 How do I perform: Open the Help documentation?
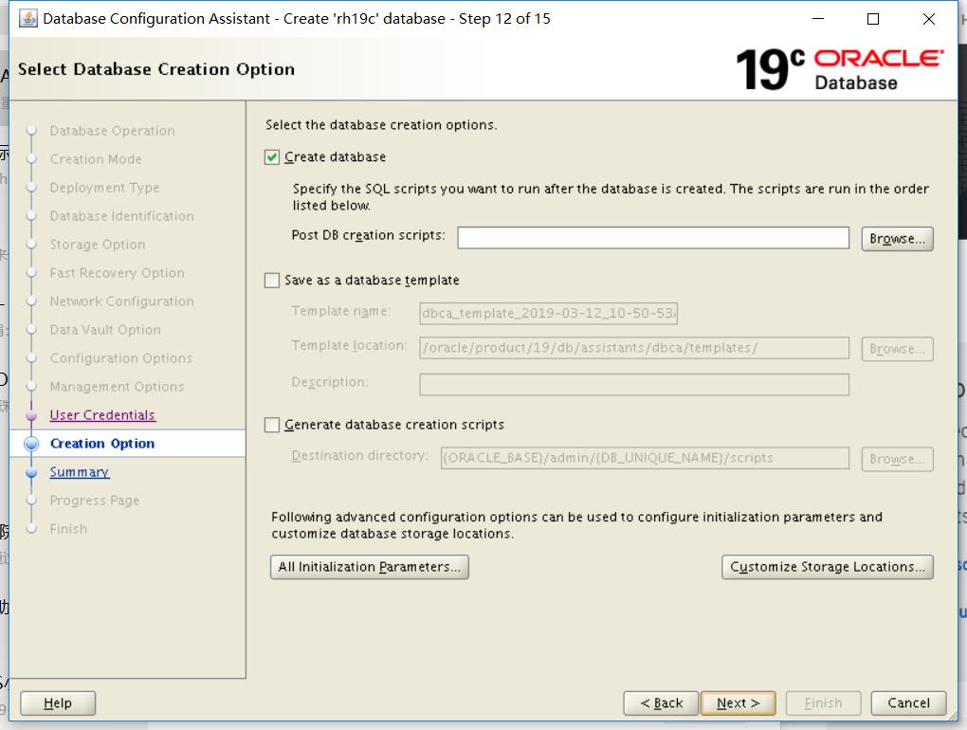(x=57, y=703)
